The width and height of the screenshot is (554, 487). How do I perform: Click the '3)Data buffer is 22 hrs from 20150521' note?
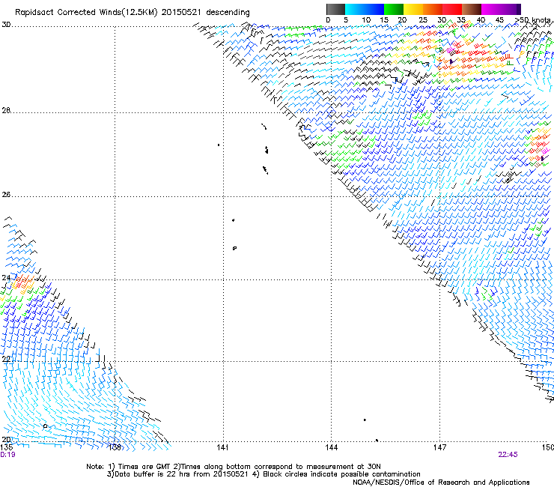click(x=177, y=474)
